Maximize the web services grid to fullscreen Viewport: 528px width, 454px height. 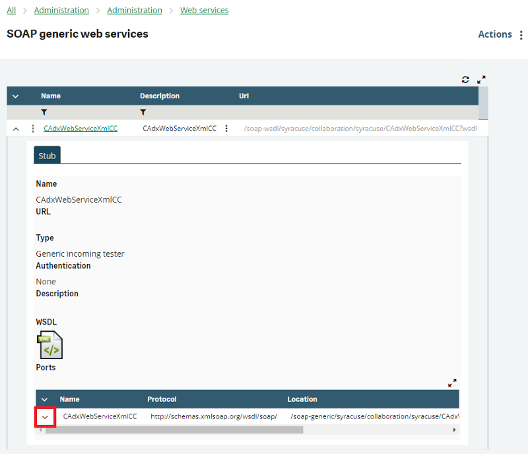point(481,79)
